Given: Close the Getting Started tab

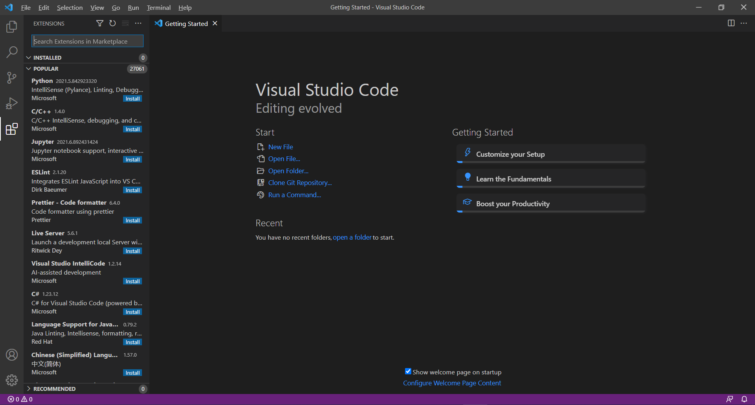Looking at the screenshot, I should (x=215, y=24).
